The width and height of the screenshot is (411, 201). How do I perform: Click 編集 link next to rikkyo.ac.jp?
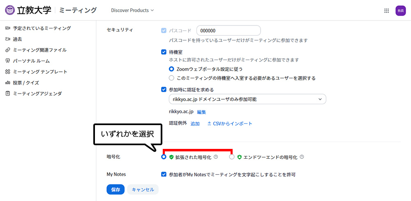coord(201,112)
